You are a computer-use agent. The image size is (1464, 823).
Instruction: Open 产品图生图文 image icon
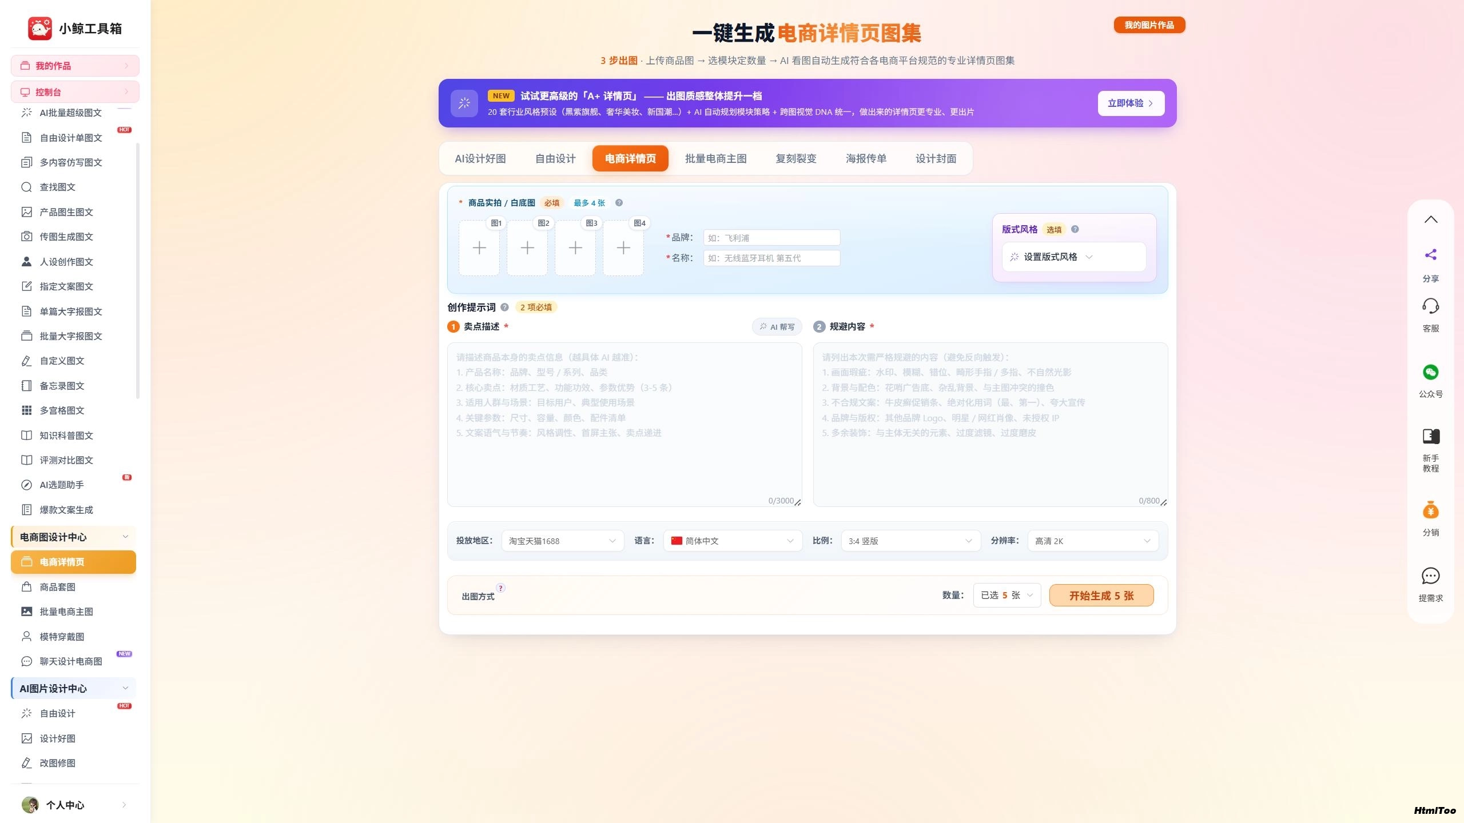(26, 212)
